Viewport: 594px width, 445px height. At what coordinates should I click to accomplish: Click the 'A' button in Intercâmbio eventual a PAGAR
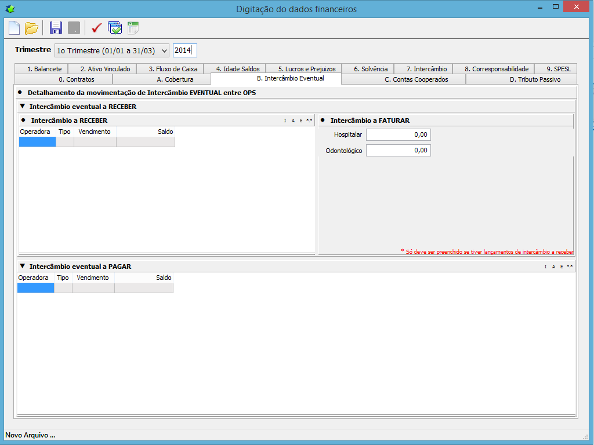(553, 267)
